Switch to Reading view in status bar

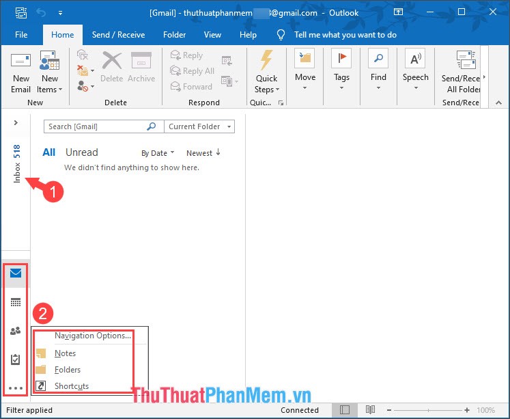pos(370,410)
